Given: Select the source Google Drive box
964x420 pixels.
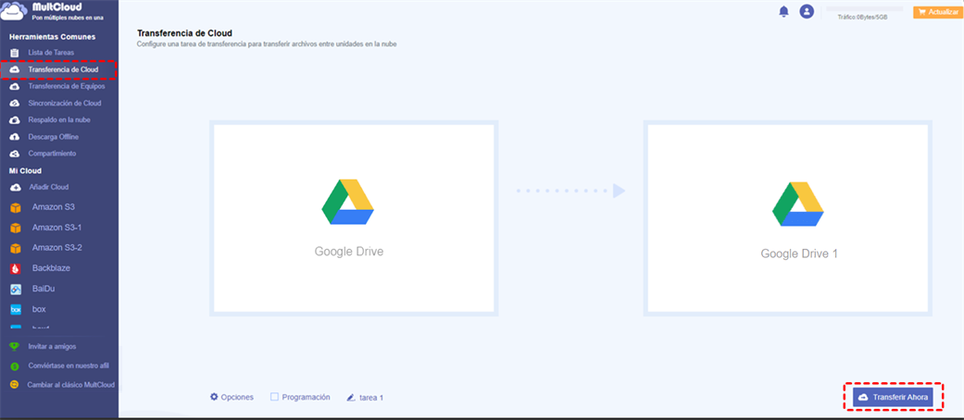Looking at the screenshot, I should coord(354,218).
